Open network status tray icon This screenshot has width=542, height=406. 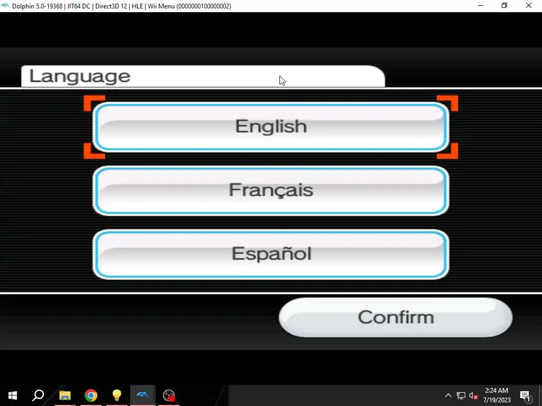pos(461,395)
